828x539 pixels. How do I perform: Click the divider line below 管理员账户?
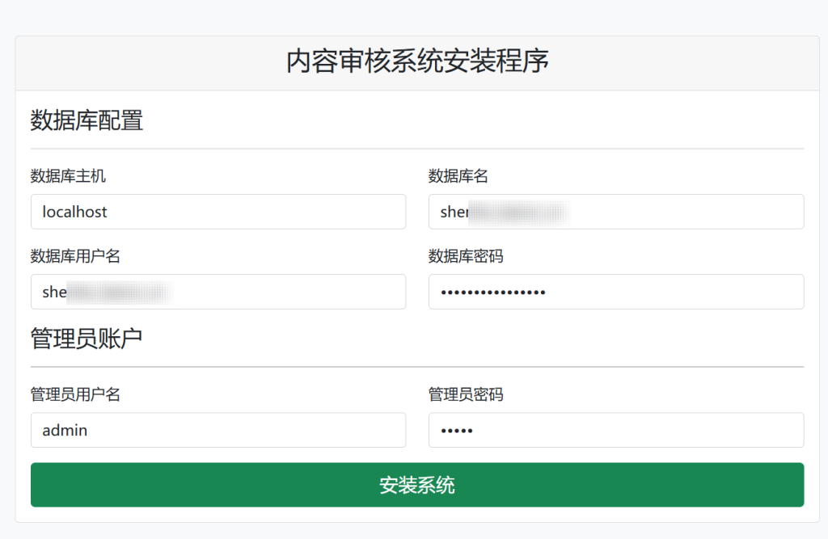pos(417,367)
